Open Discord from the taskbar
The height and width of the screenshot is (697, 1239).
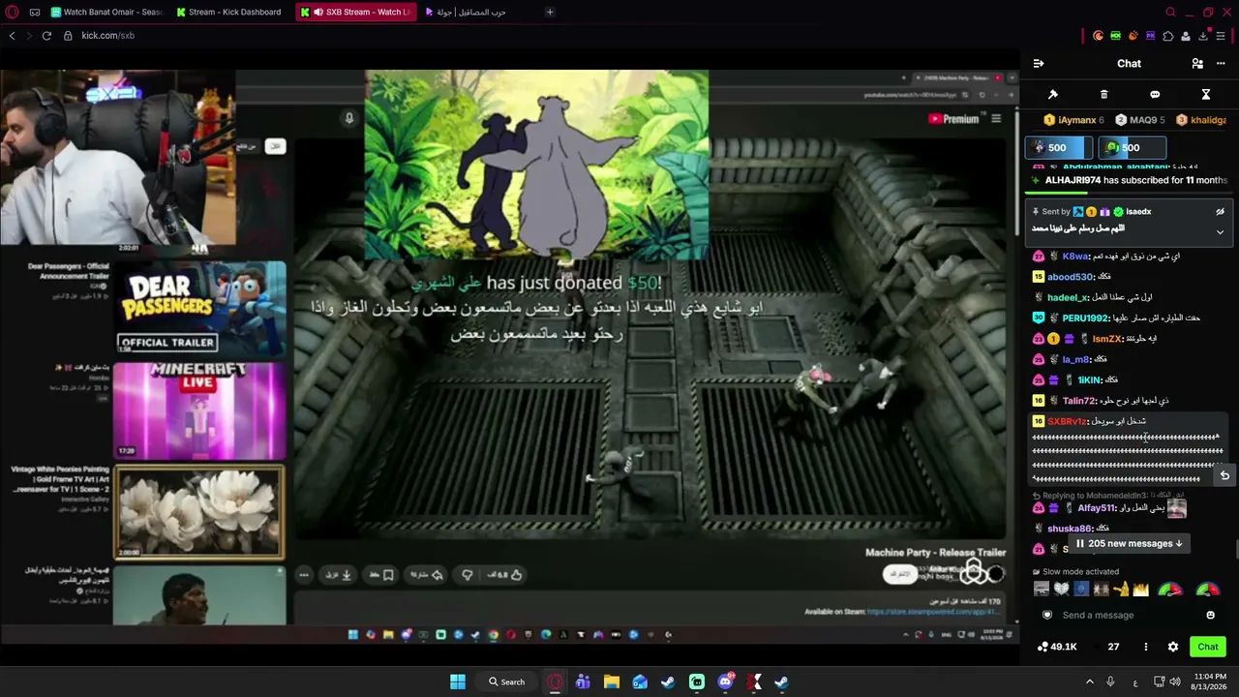click(725, 682)
